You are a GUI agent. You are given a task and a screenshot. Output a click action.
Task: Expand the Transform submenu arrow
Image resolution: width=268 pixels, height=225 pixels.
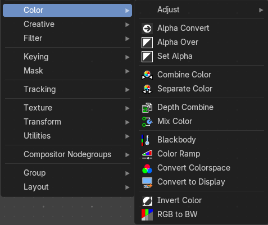point(128,122)
